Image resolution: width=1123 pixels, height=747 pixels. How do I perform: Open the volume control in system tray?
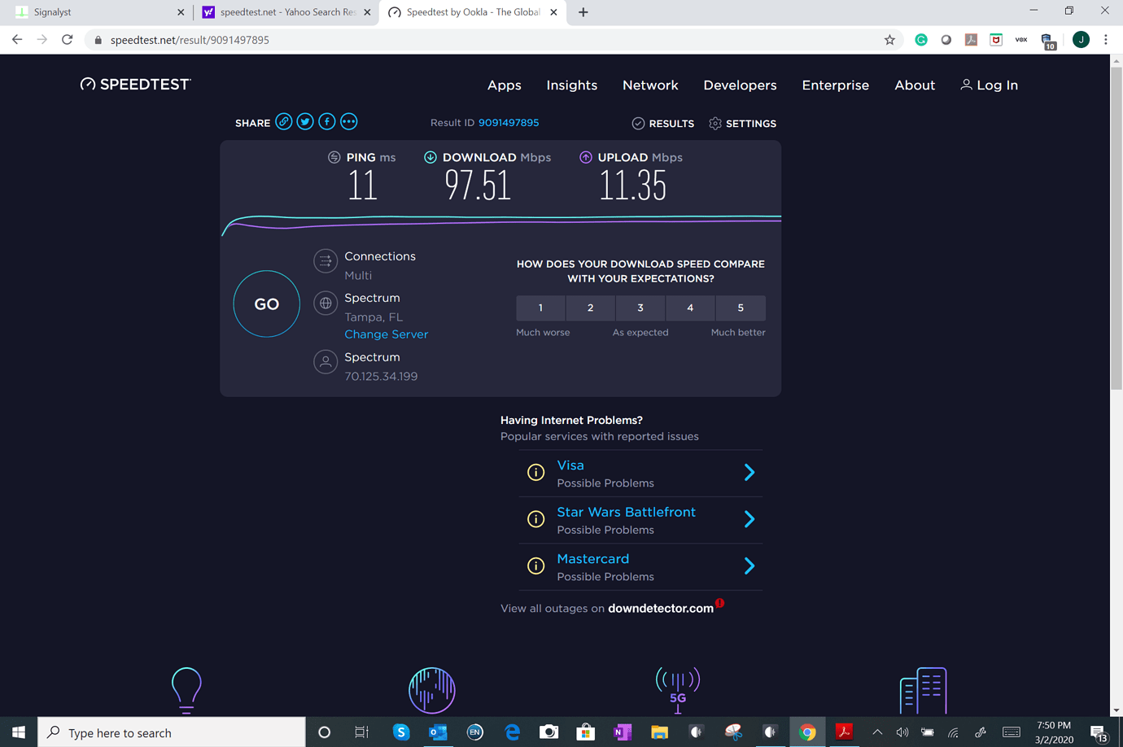(902, 732)
